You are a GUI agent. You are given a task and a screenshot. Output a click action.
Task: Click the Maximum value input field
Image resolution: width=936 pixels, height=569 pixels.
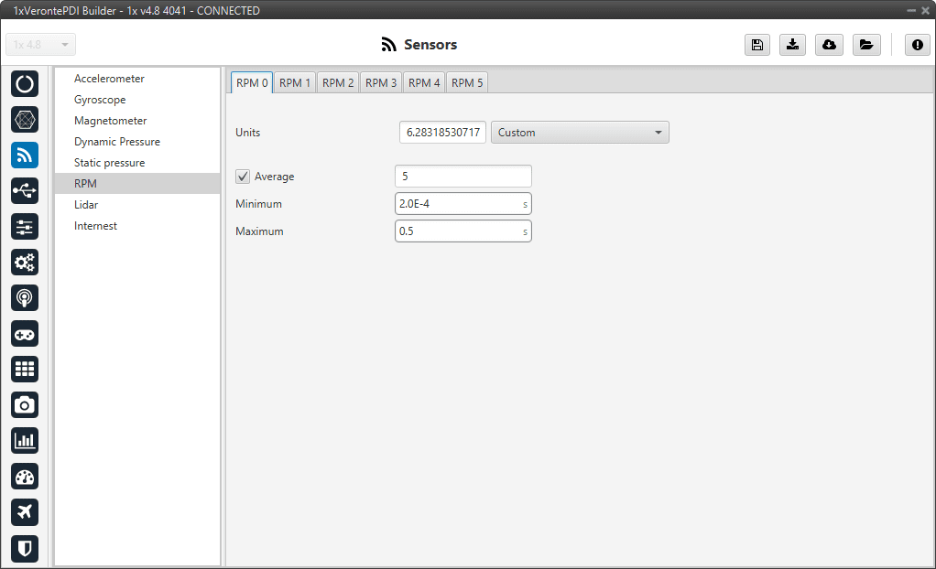pos(458,231)
